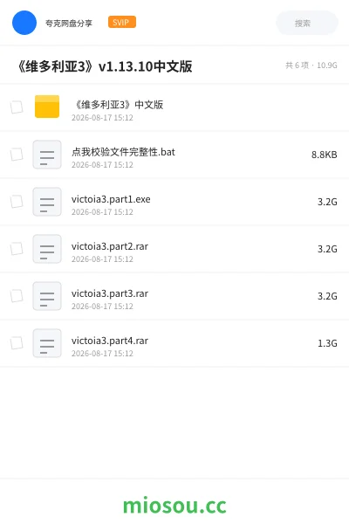Open the victoia3.part4.rar file name
Screen dimensions: 349x524
[x=110, y=341]
